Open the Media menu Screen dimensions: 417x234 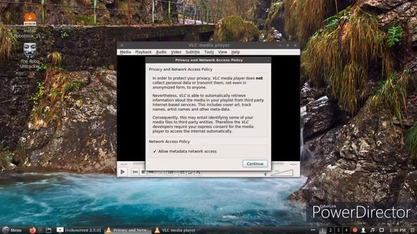click(x=125, y=52)
